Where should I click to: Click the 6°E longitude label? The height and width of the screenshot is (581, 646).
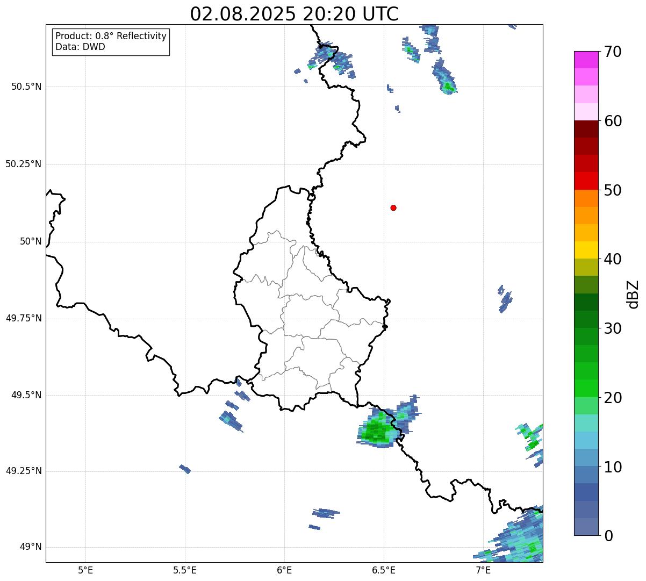(284, 570)
